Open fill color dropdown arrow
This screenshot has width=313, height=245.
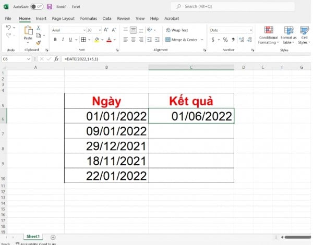pos(102,40)
